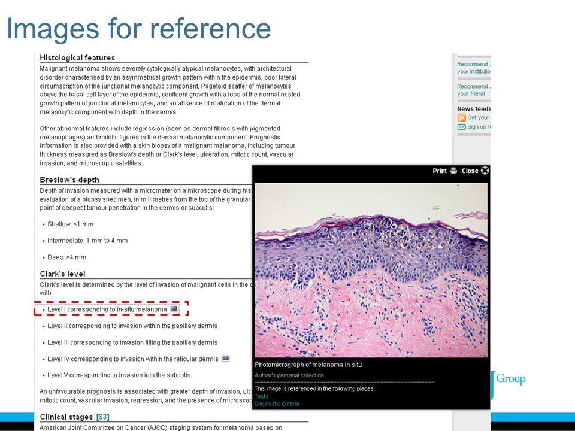Viewport: 575px width, 431px height.
Task: Click the Clark's level heading
Action: (62, 274)
